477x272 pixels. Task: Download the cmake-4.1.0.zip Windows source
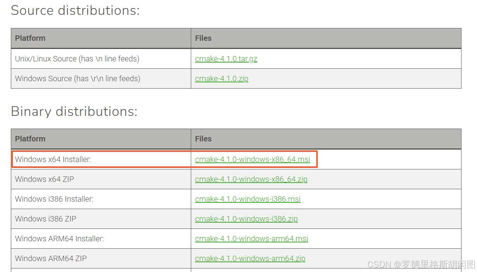[x=221, y=78]
